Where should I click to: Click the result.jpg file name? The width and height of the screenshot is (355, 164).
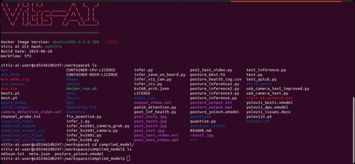pyautogui.click(x=202, y=135)
